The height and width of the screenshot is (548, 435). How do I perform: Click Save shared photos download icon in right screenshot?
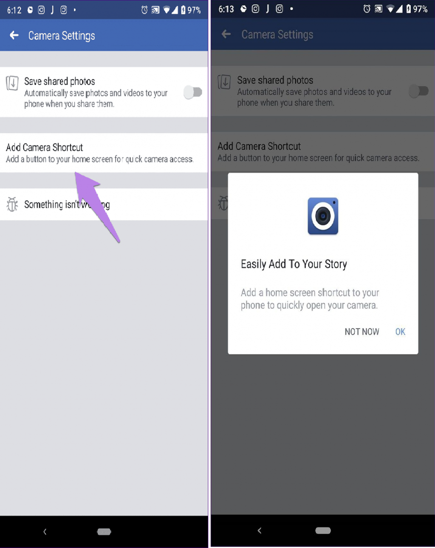(x=224, y=82)
